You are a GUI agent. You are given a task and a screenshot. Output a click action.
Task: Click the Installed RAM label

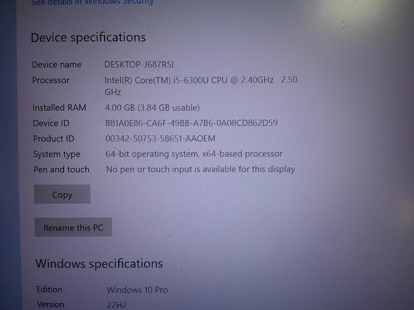tap(60, 108)
